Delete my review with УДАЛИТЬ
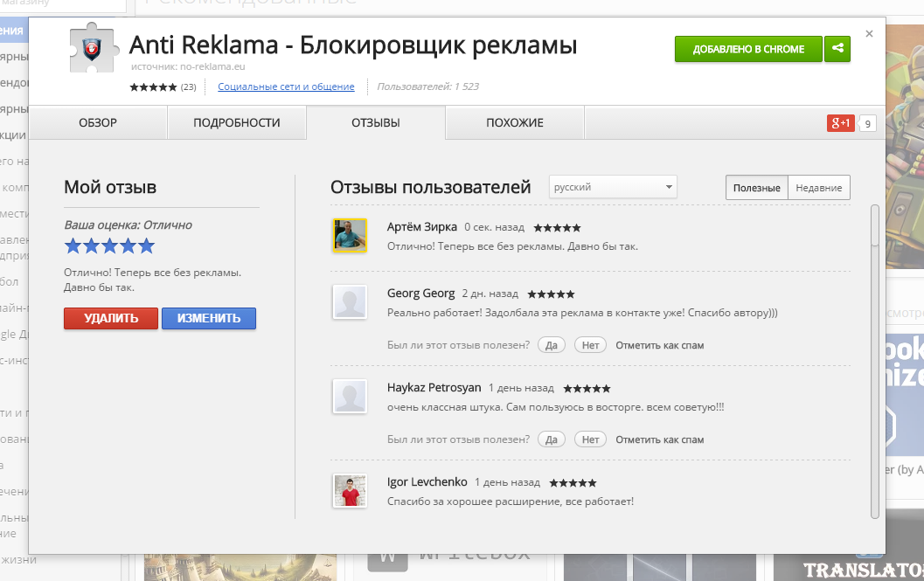The height and width of the screenshot is (581, 924). click(111, 318)
